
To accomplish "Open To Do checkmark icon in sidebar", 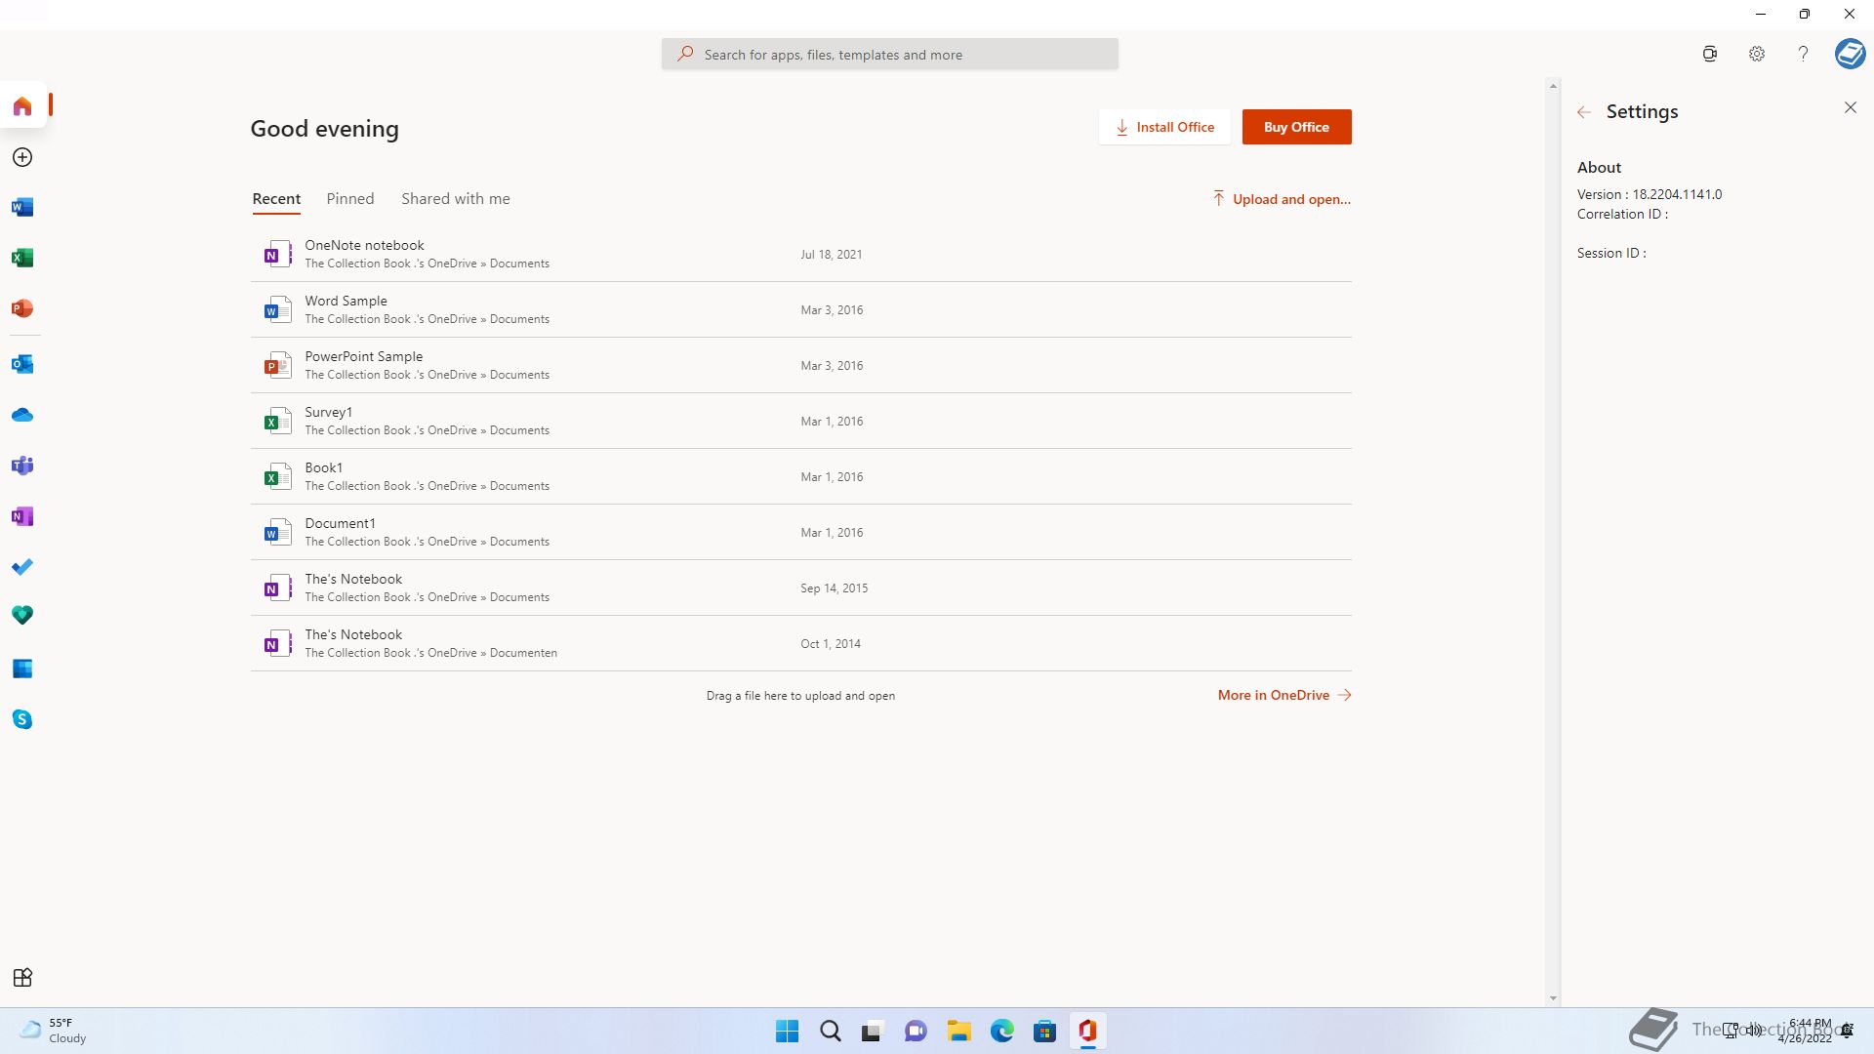I will pyautogui.click(x=22, y=567).
